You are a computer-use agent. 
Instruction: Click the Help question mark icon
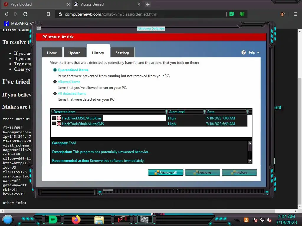pos(243,52)
